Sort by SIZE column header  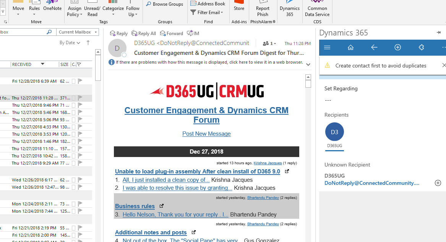coord(64,64)
